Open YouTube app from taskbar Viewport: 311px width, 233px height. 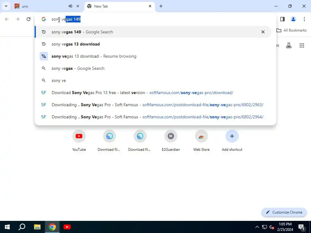(x=67, y=227)
